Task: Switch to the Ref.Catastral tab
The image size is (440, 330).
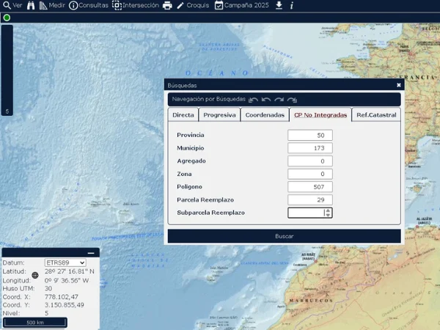Action: pyautogui.click(x=376, y=115)
